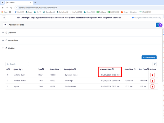Screen dimensions: 164x123
Task: Open the Live Test PROD bookmark
Action: click(77, 12)
